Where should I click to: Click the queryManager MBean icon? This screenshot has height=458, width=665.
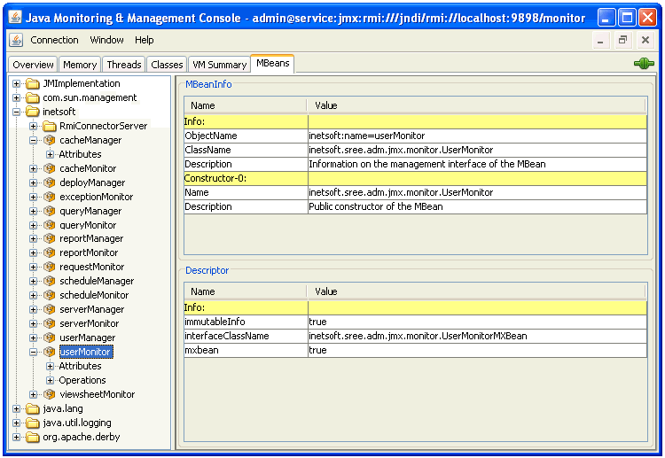50,211
